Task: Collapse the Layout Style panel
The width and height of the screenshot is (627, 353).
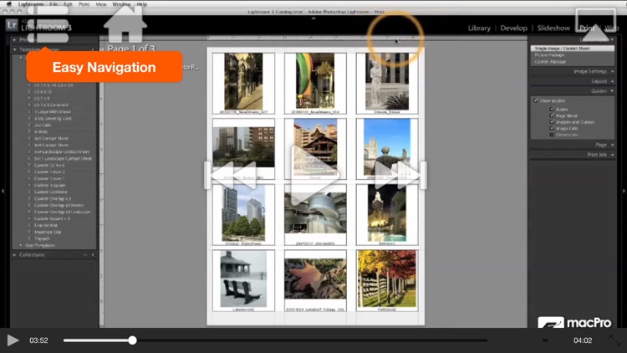Action: pos(612,39)
